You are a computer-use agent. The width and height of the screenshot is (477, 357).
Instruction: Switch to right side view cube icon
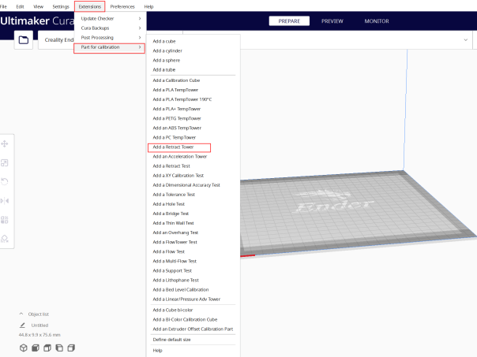(x=71, y=348)
